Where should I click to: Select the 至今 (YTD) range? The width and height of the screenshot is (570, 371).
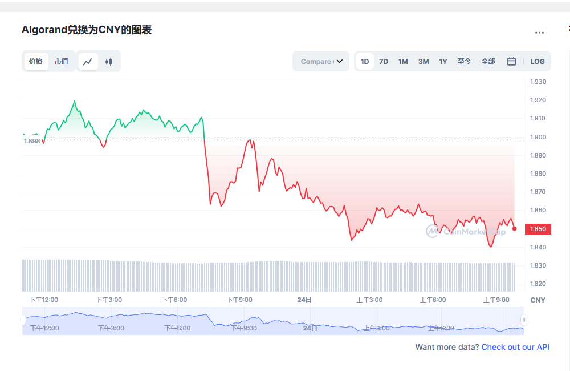point(464,62)
